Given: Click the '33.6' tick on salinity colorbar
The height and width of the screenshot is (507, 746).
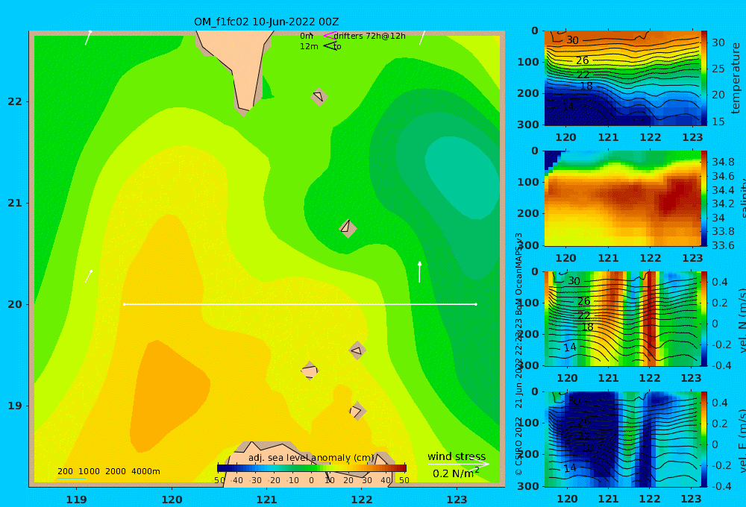Looking at the screenshot, I should click(x=723, y=245).
